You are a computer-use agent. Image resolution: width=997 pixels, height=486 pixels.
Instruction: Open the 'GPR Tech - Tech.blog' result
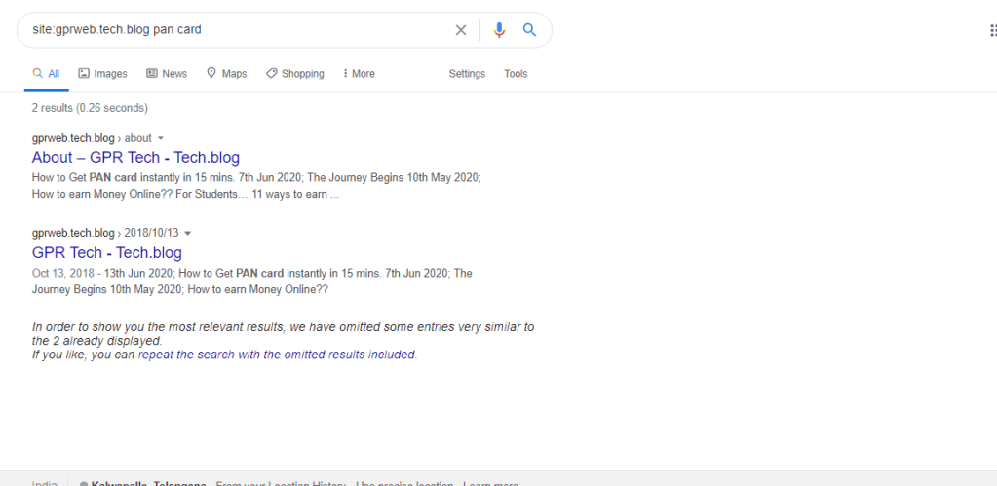pyautogui.click(x=106, y=253)
